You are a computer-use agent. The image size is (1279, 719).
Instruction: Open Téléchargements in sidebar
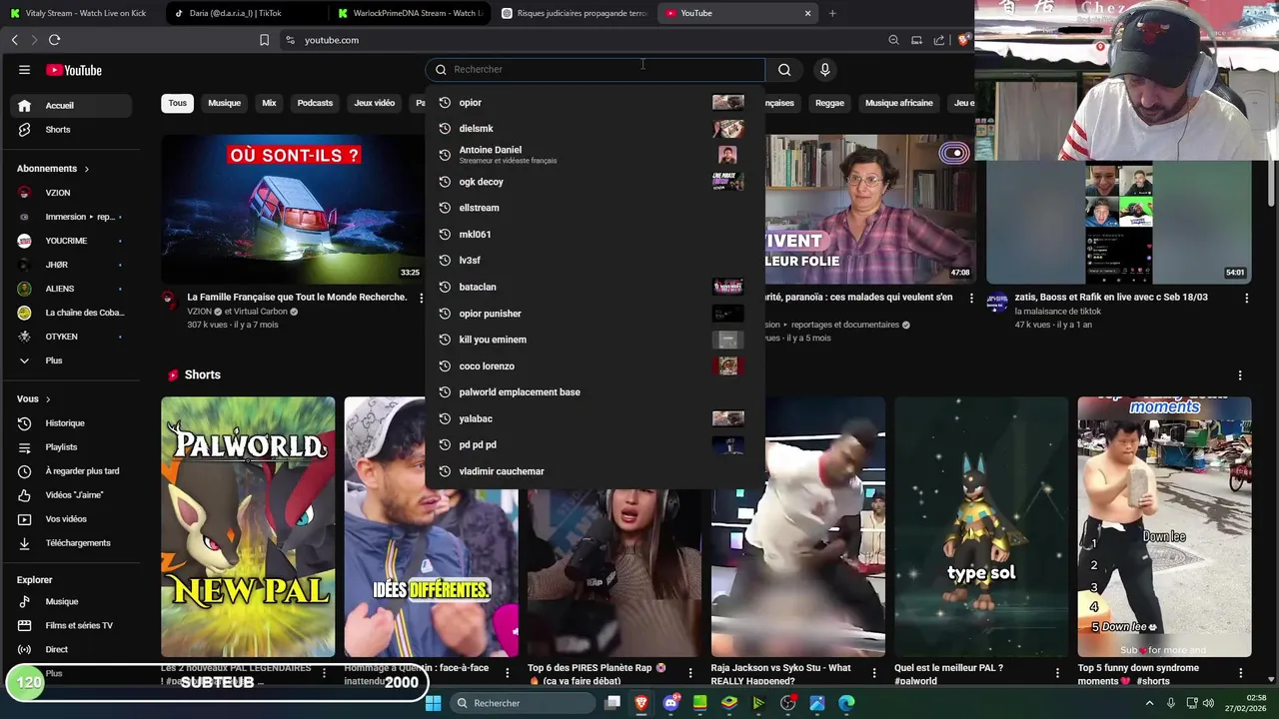[71, 543]
